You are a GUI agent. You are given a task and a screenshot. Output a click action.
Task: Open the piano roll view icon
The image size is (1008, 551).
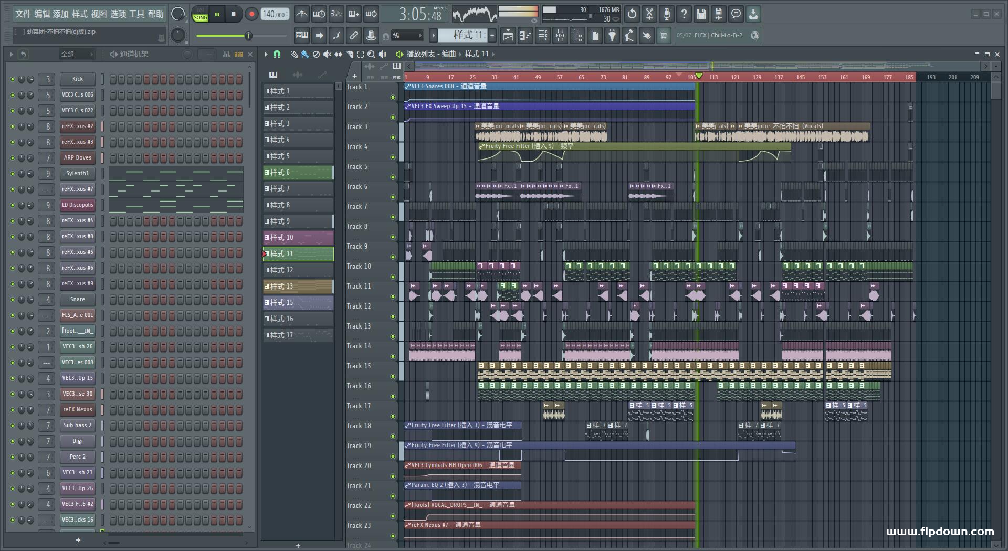coord(525,36)
